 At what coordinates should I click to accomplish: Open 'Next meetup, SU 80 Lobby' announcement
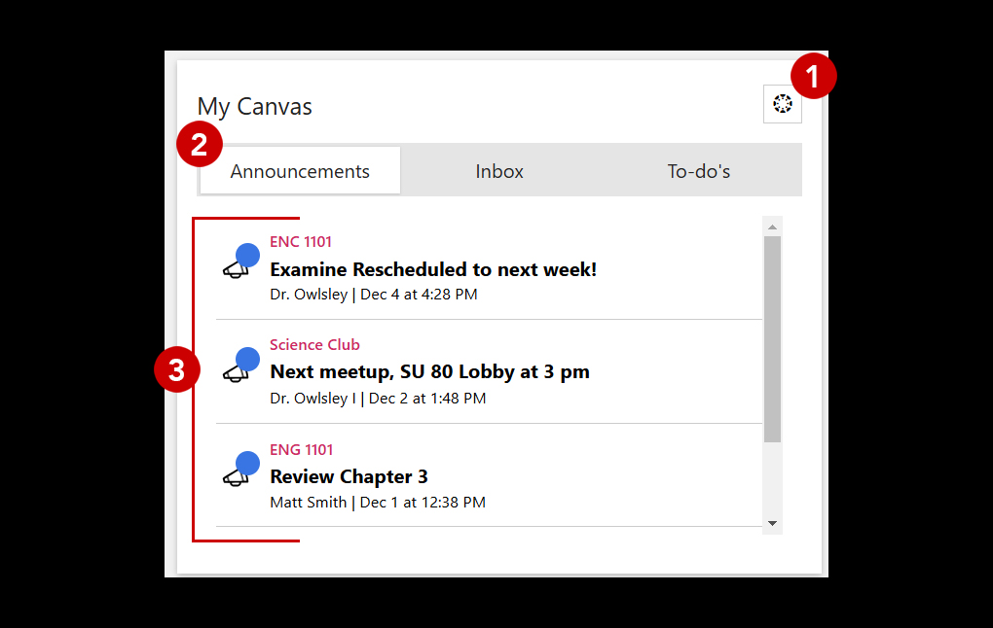[x=429, y=371]
